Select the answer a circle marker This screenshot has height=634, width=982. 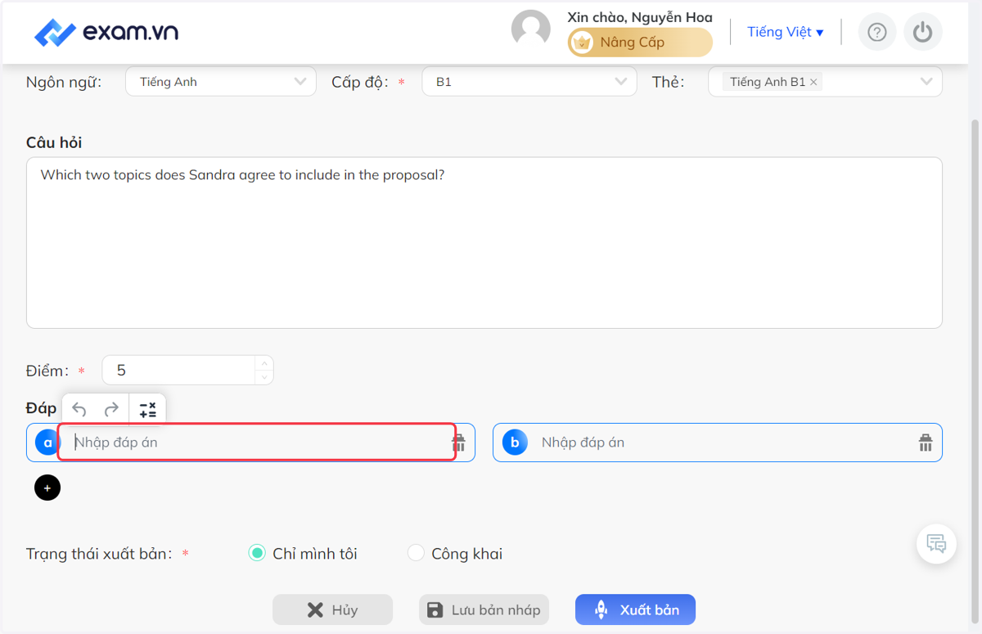tap(47, 443)
